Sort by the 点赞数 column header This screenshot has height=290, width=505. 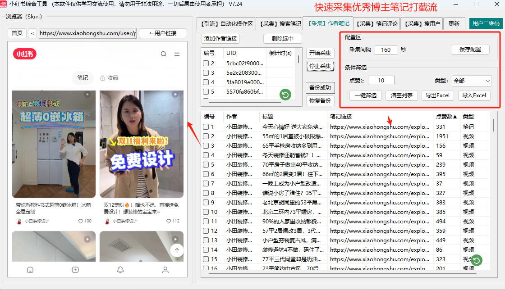tap(446, 116)
